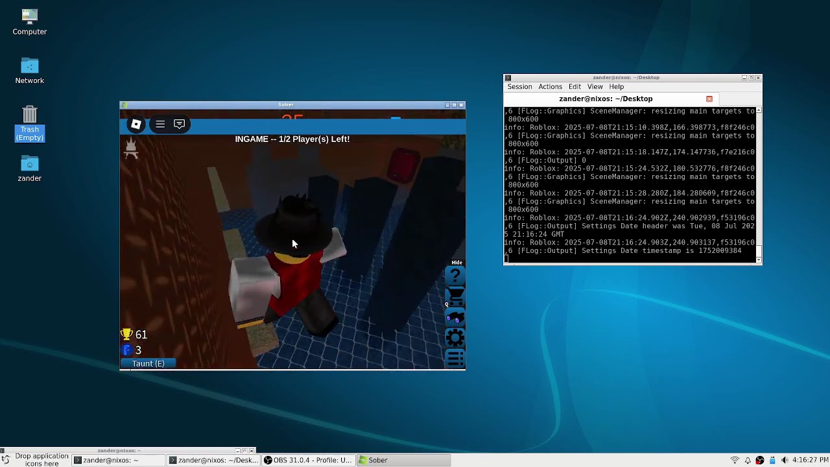The image size is (830, 467).
Task: Click the notification bell tray icon
Action: [748, 460]
